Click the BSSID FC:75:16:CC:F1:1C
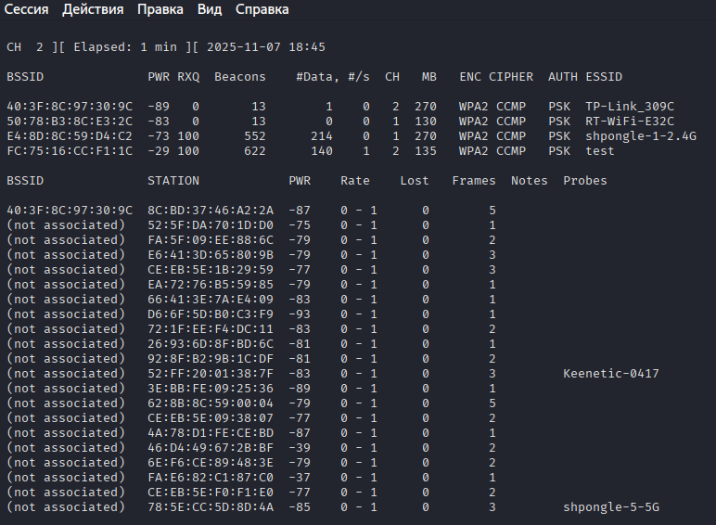 tap(70, 150)
